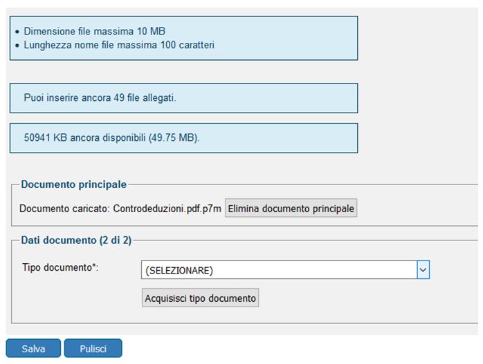This screenshot has height=364, width=483.
Task: Click "Dimensione file massima 10 MB" note
Action: tap(95, 31)
